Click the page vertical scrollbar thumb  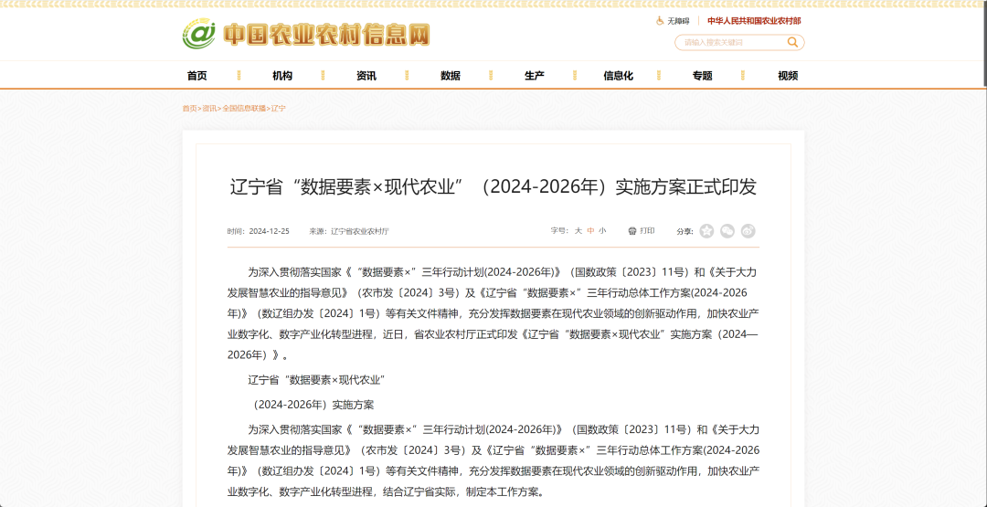[985, 42]
